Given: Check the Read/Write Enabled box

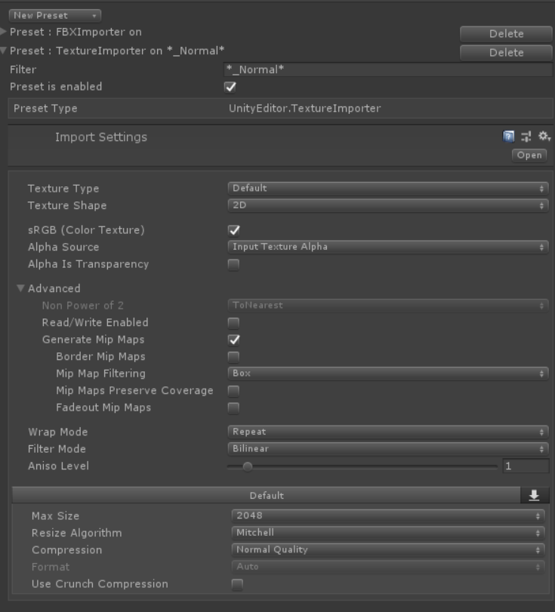Looking at the screenshot, I should [233, 321].
